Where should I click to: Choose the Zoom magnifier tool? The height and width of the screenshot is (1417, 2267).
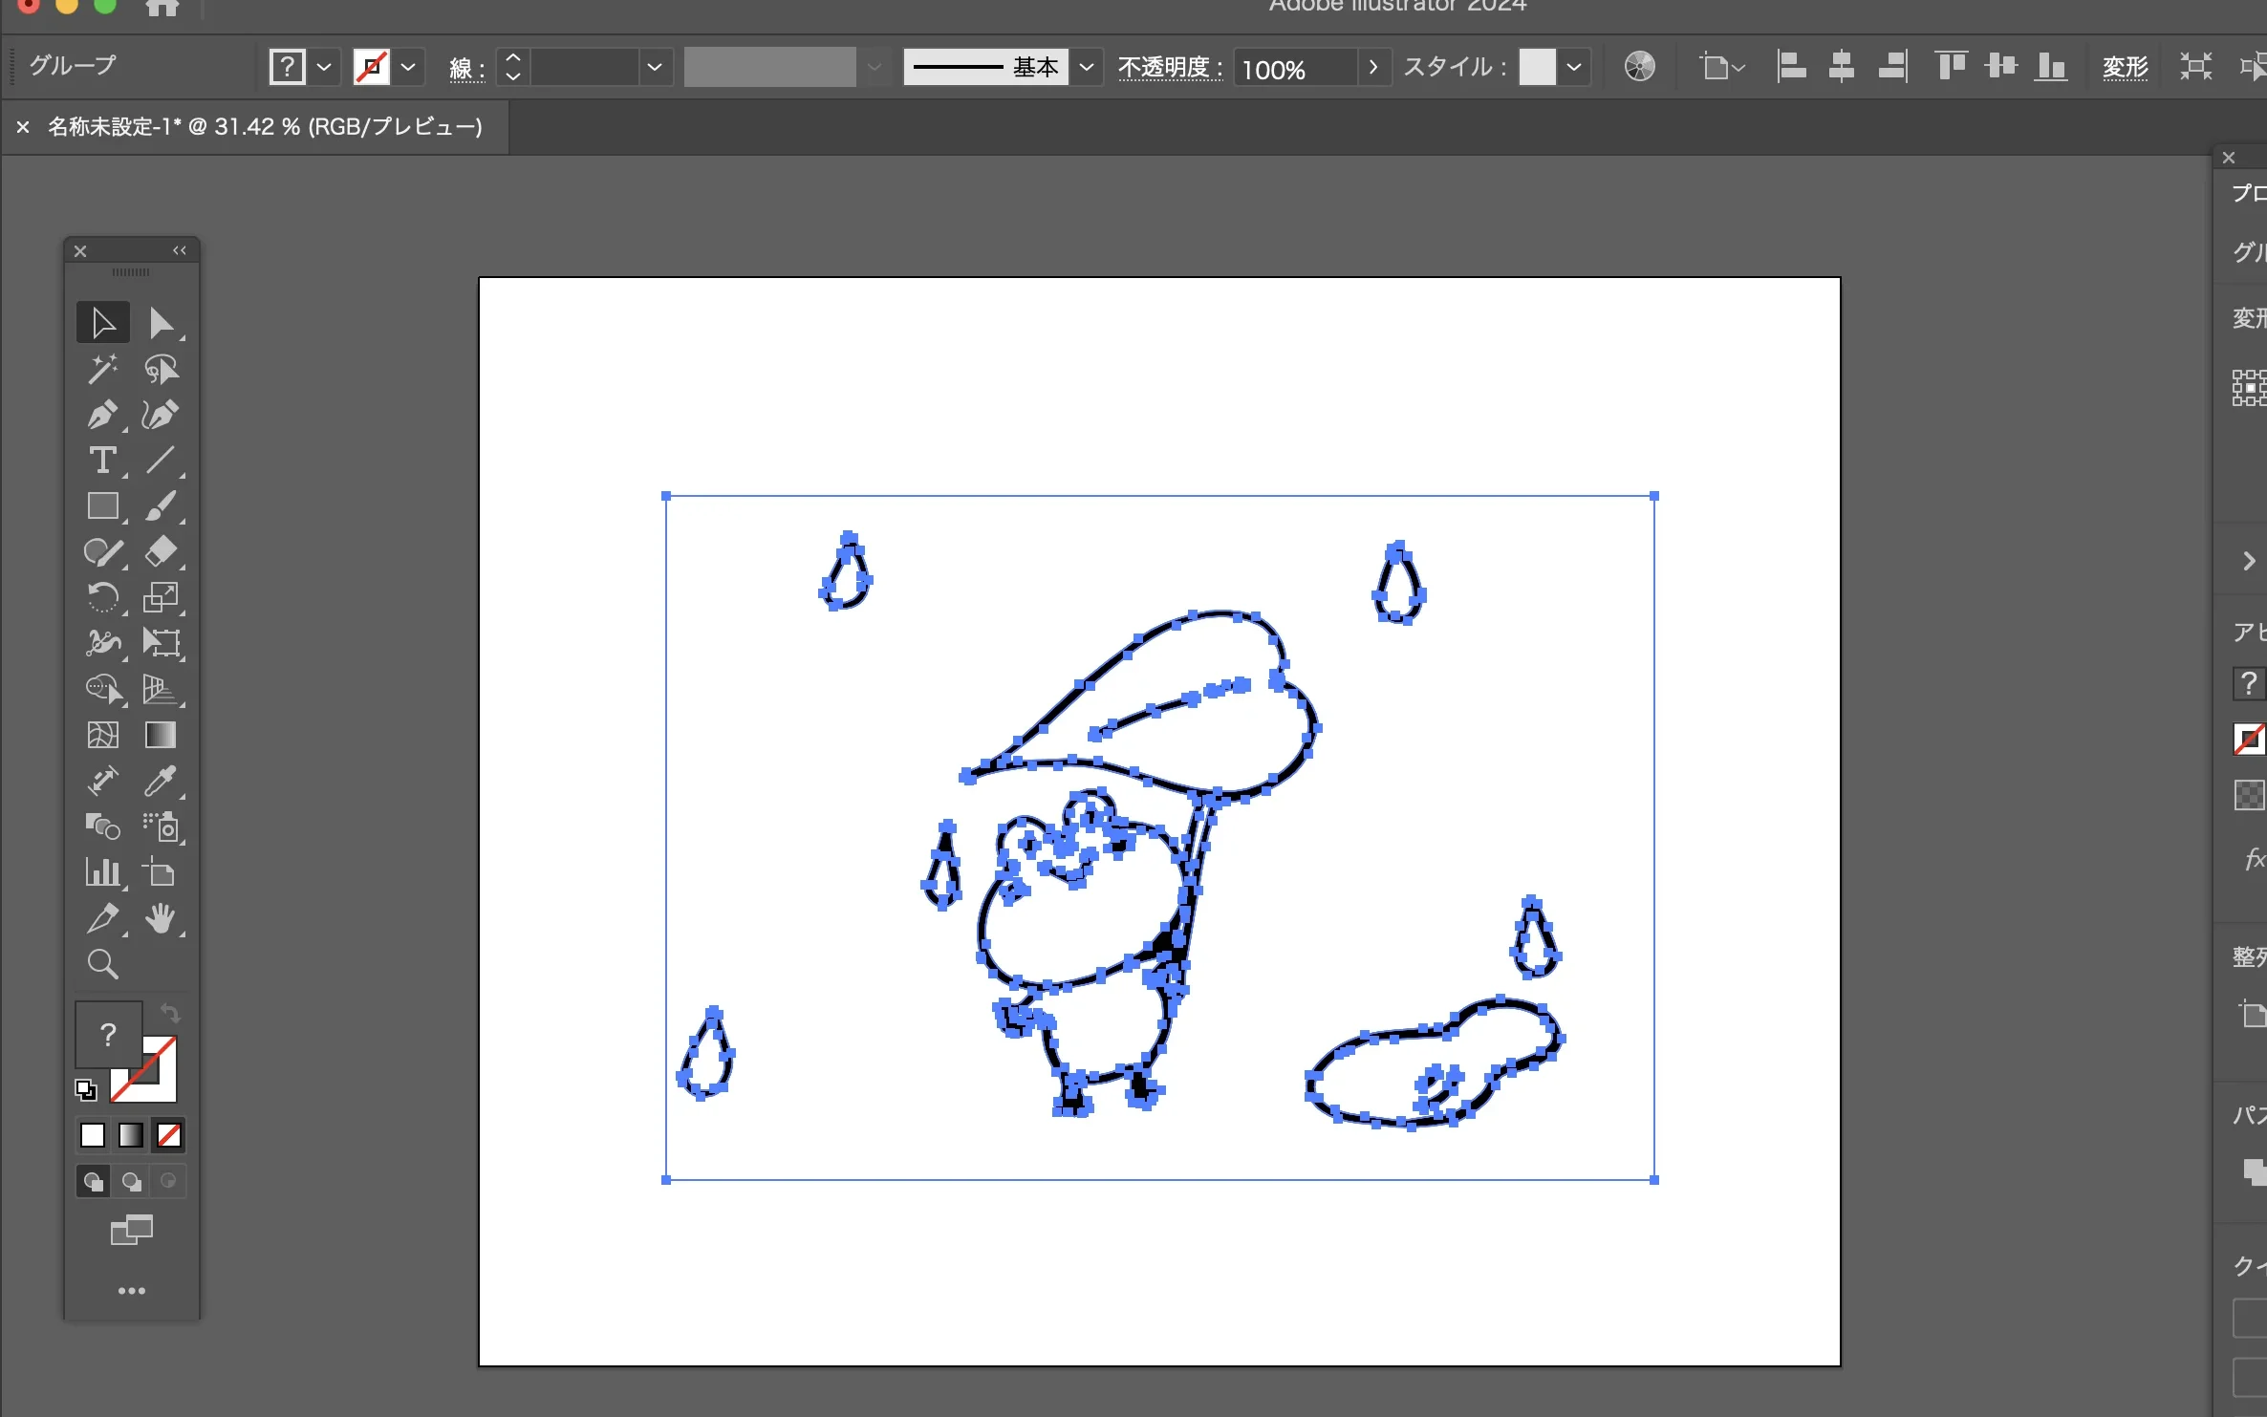pos(102,964)
